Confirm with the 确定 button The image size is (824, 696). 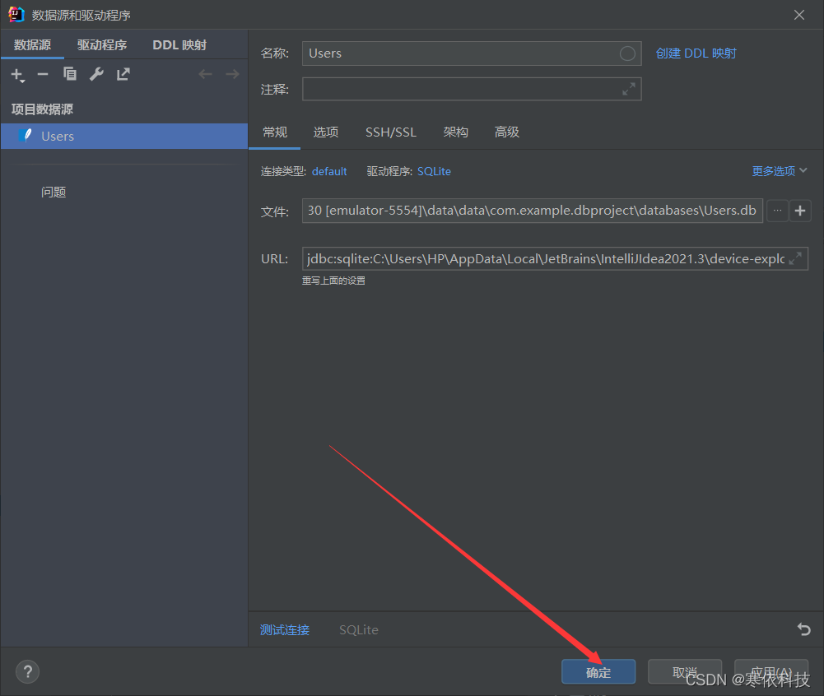click(598, 672)
